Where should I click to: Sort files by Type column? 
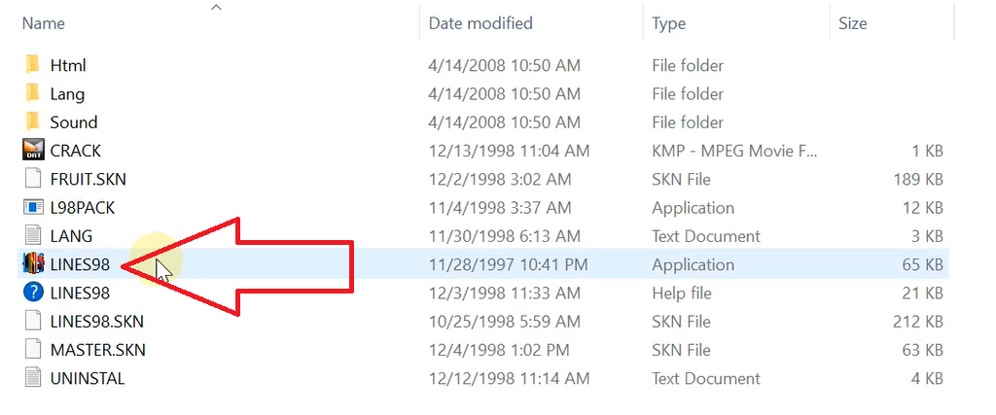(x=668, y=23)
